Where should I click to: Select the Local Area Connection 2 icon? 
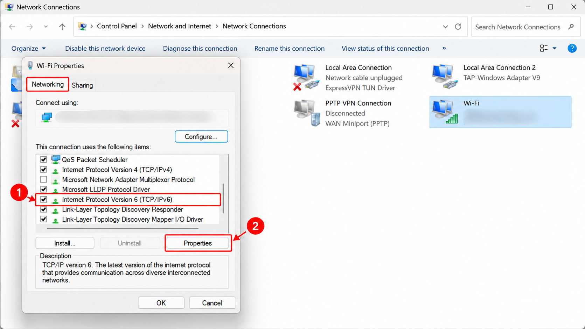(x=445, y=76)
